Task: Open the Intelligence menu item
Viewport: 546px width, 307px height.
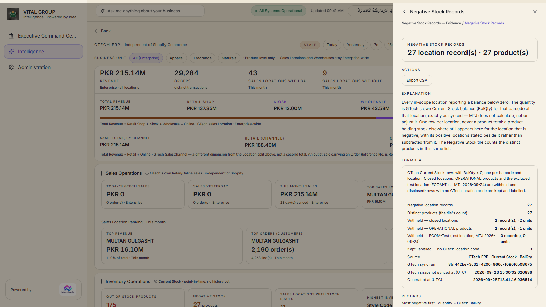Action: 43,52
